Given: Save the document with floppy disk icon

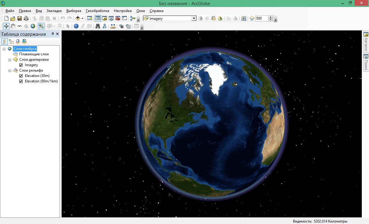Looking at the screenshot, I should click(x=20, y=18).
